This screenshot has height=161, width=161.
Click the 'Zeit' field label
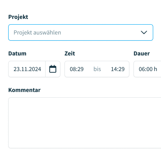pyautogui.click(x=70, y=53)
